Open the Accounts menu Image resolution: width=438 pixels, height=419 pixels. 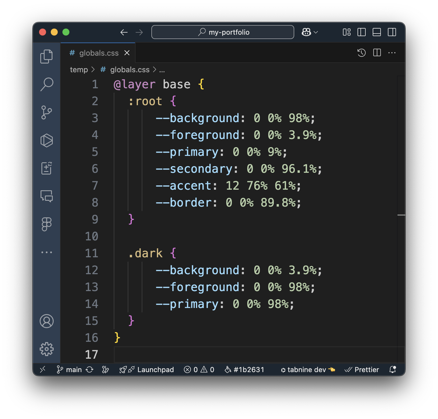[46, 321]
